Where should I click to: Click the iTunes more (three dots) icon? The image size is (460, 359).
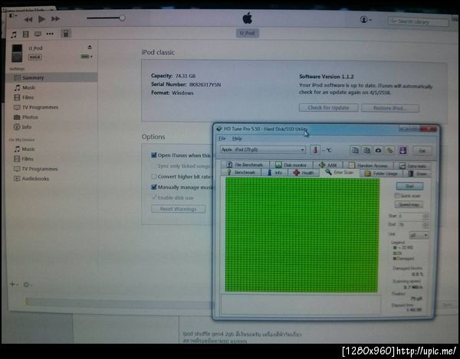[50, 34]
